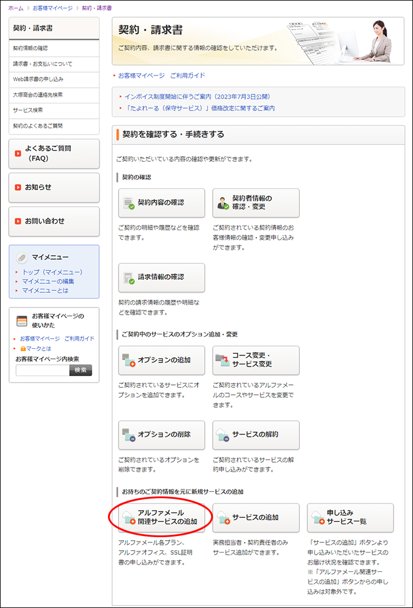Open たよれーる価格改定に関するご案内 link
This screenshot has height=608, width=413.
[199, 108]
